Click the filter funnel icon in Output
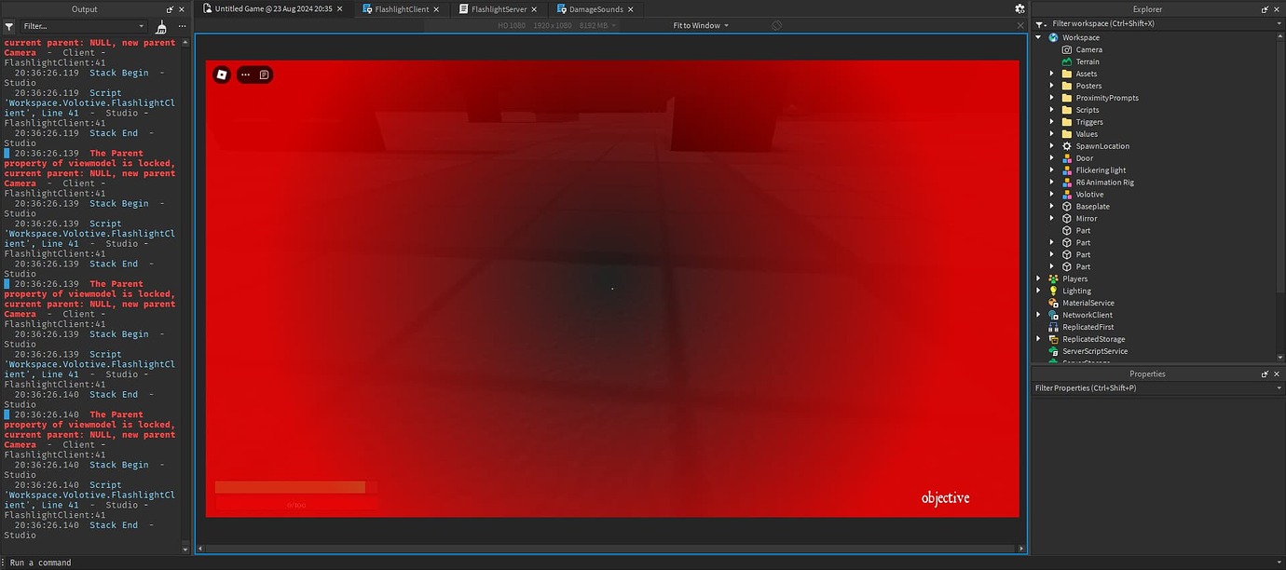This screenshot has height=570, width=1286. click(x=8, y=25)
